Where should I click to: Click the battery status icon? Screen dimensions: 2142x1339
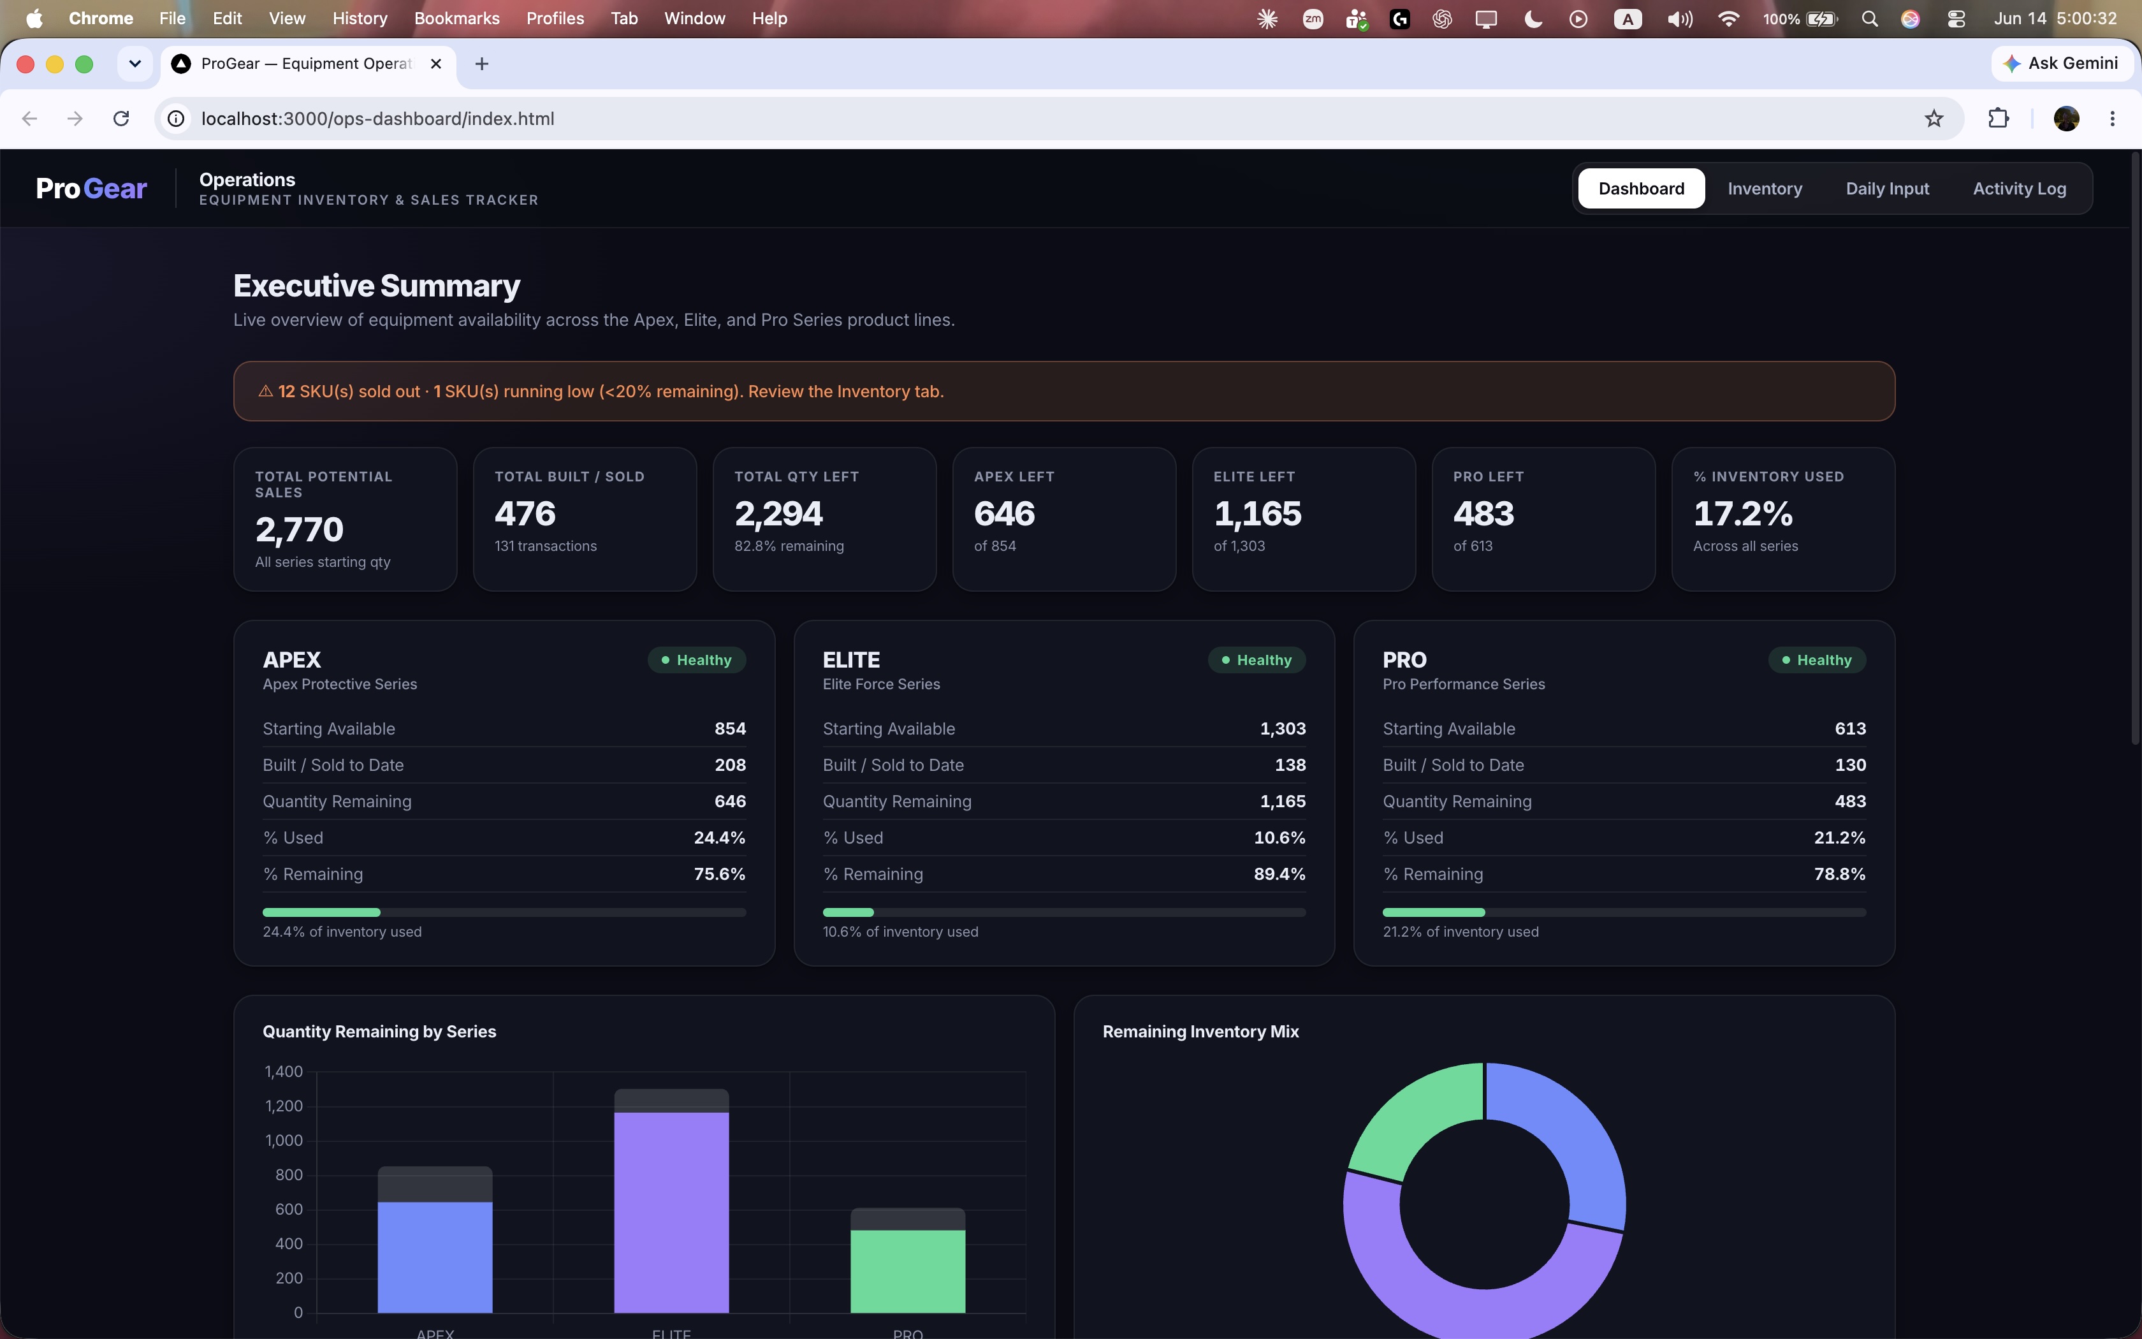click(x=1821, y=18)
